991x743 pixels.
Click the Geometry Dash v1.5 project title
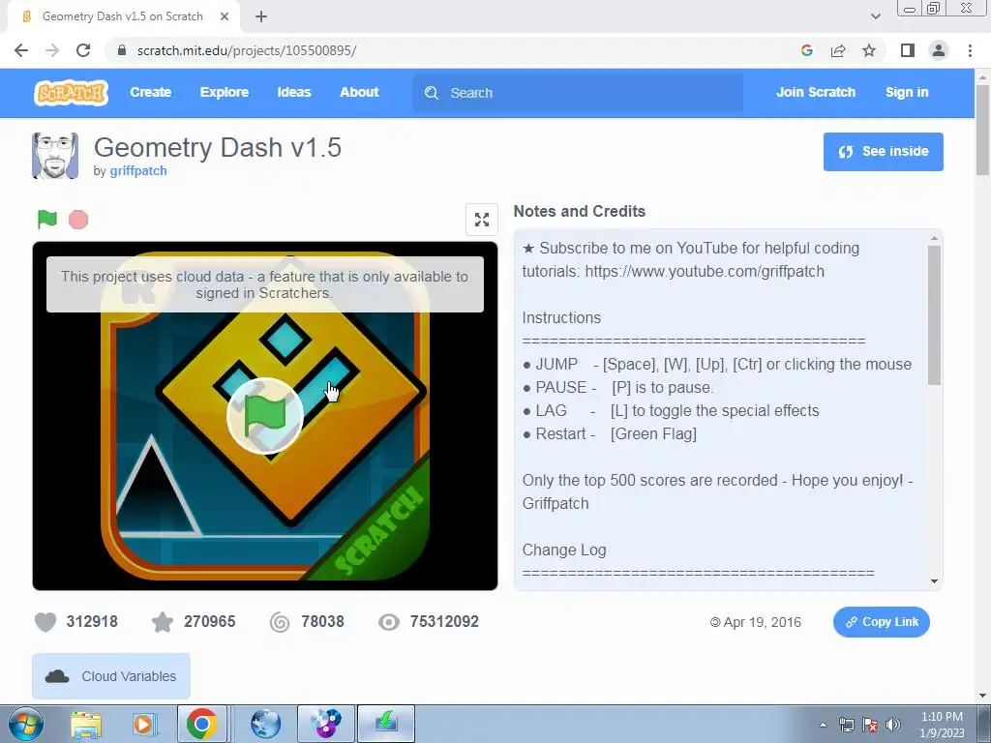coord(218,147)
